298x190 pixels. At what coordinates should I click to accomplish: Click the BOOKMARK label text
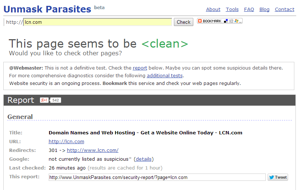coord(212,21)
